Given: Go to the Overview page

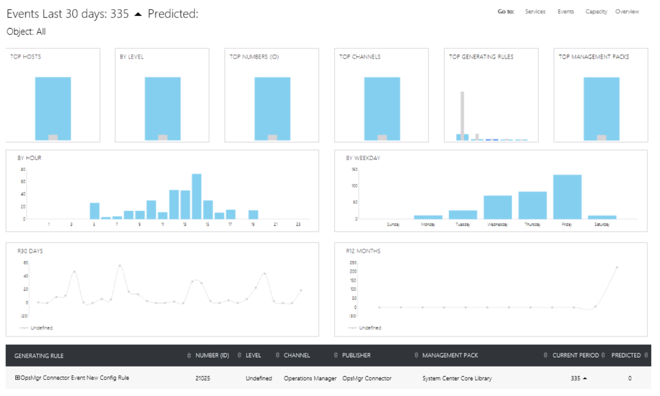Looking at the screenshot, I should coord(628,11).
